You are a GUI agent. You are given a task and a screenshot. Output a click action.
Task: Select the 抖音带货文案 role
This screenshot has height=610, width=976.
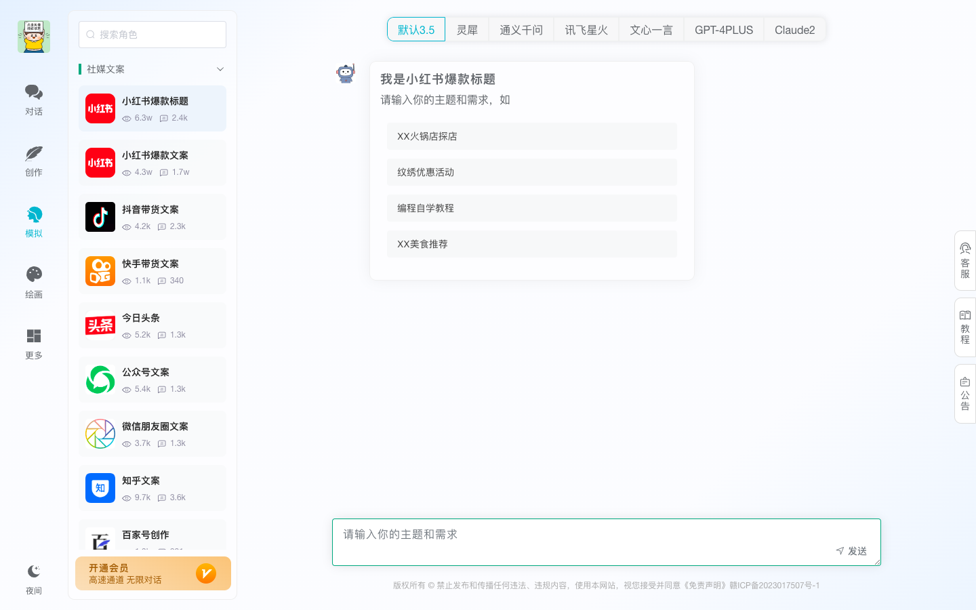click(x=152, y=217)
